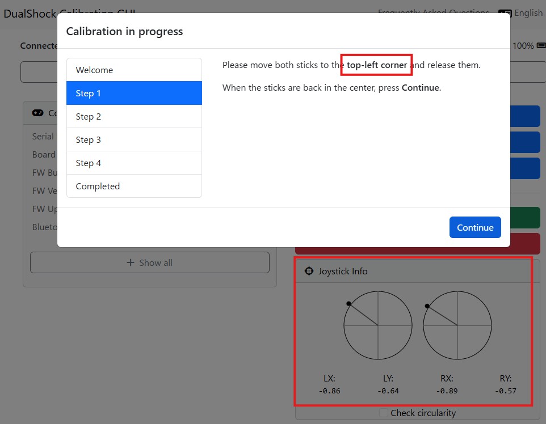
Task: Enable the Check circularity checkbox
Action: (x=384, y=413)
